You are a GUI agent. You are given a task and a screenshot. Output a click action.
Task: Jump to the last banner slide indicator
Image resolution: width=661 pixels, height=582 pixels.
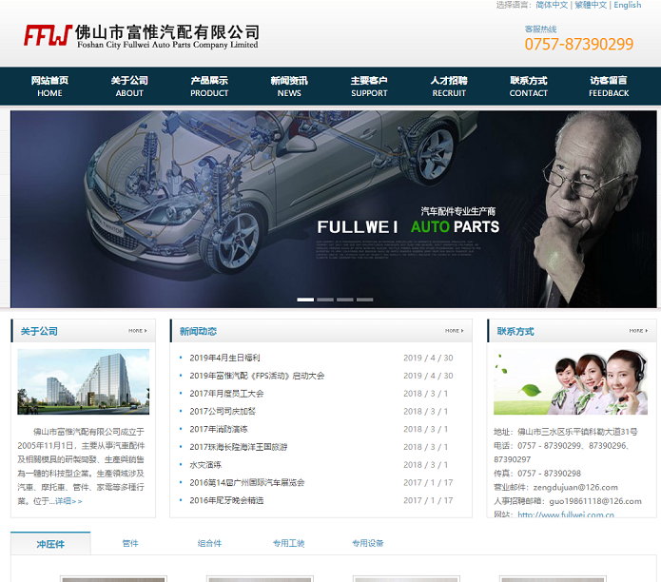[365, 300]
